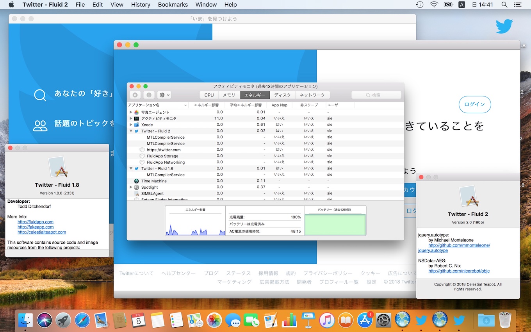Open the History menu in the menu bar
Viewport: 531px width, 332px height.
pos(140,5)
